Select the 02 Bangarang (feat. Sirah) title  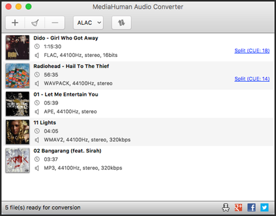coord(67,151)
